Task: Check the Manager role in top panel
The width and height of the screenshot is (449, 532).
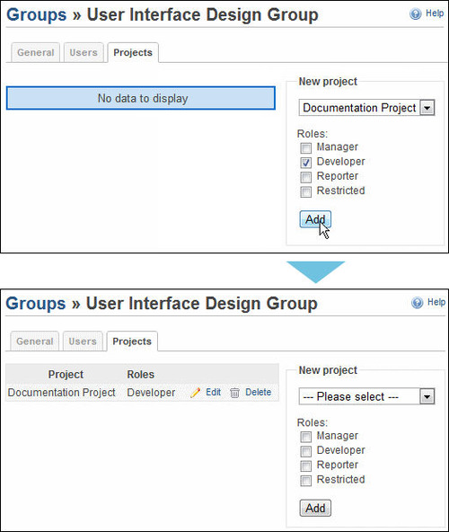Action: tap(305, 148)
